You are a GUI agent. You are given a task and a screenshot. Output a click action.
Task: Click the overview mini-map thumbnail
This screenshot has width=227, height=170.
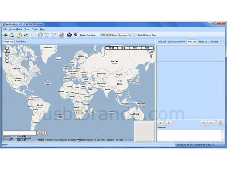coord(144,131)
